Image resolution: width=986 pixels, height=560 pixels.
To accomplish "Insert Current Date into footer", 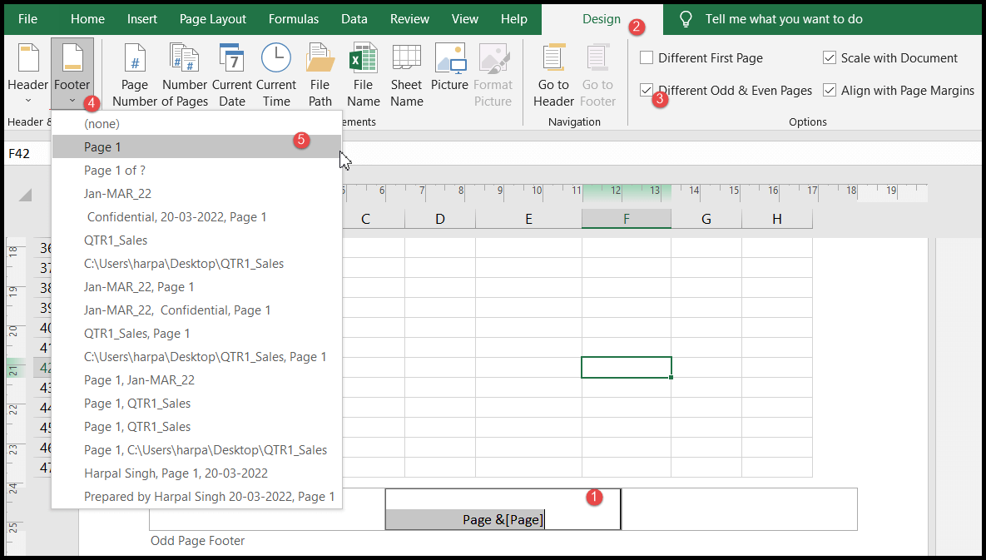I will click(x=232, y=75).
